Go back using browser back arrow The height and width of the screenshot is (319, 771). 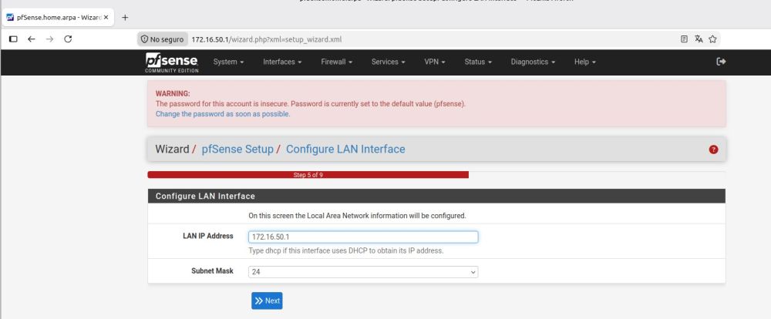click(32, 39)
